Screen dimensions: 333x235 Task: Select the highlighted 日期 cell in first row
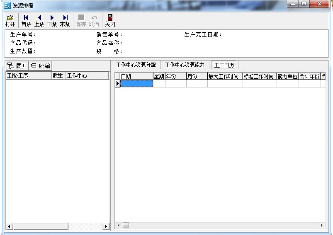[136, 83]
